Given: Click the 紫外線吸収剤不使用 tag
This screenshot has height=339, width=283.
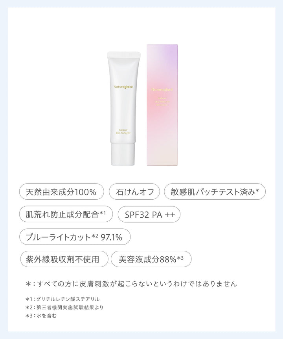Looking at the screenshot, I should (64, 259).
